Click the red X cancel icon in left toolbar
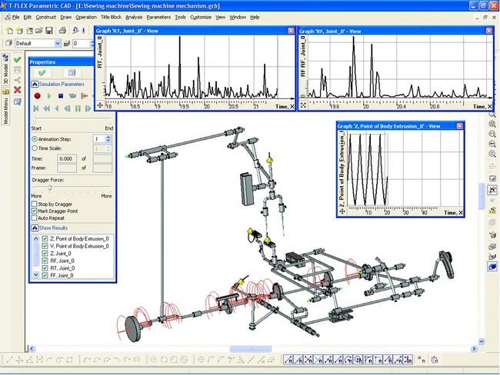 [x=17, y=90]
